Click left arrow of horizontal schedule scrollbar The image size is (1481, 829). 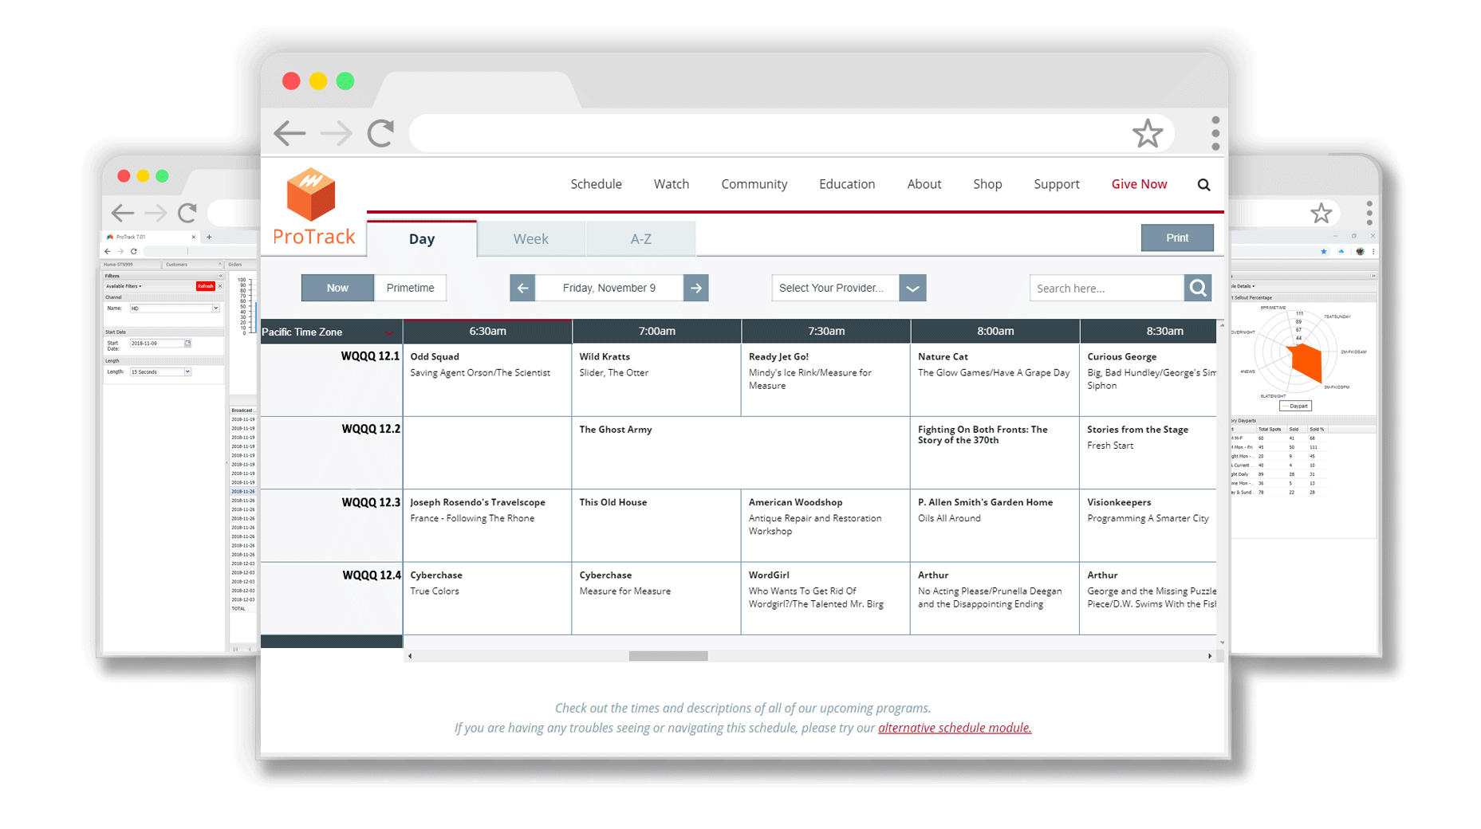410,656
